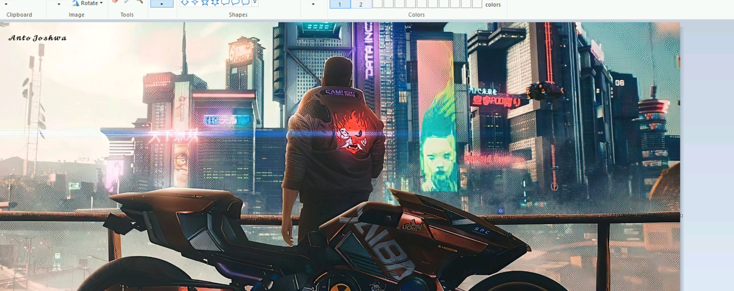Image resolution: width=734 pixels, height=291 pixels.
Task: Select the Eraser tool
Action: click(x=116, y=2)
